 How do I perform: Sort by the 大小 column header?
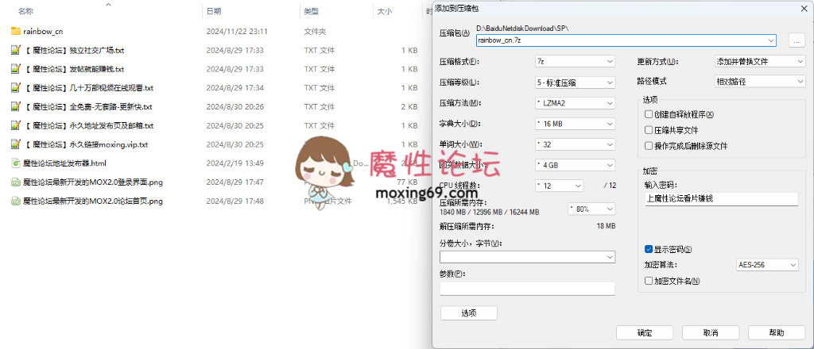pyautogui.click(x=384, y=11)
